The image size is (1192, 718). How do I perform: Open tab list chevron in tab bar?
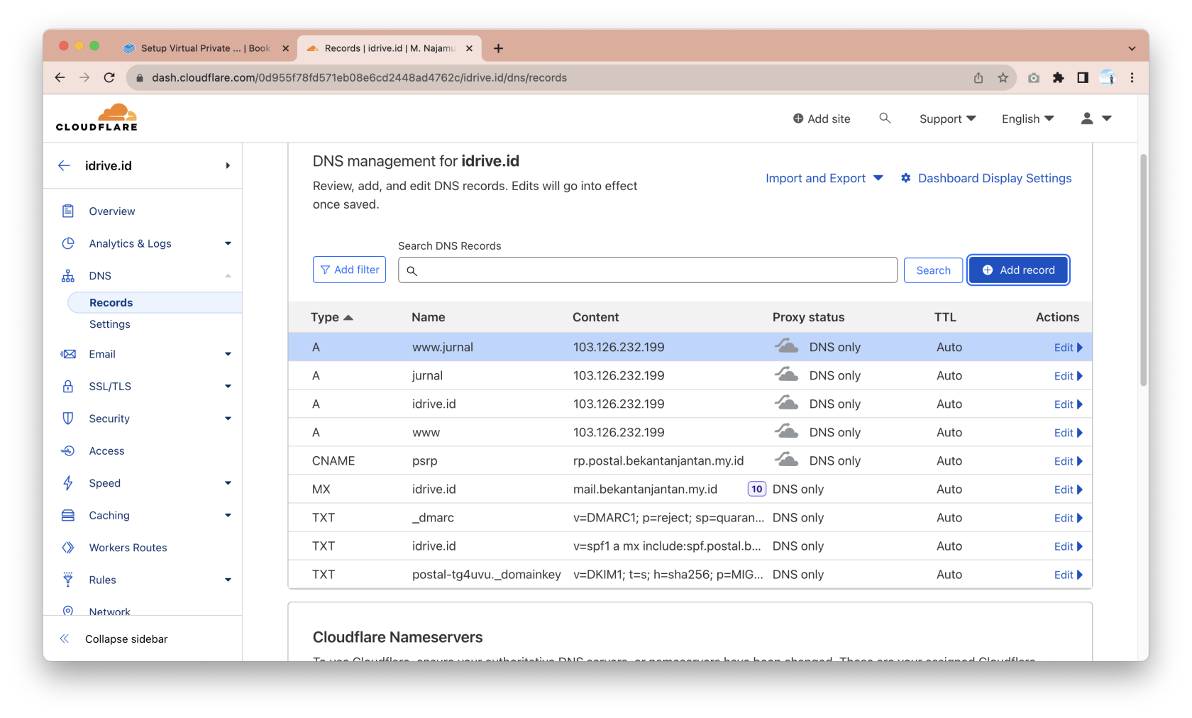point(1132,48)
